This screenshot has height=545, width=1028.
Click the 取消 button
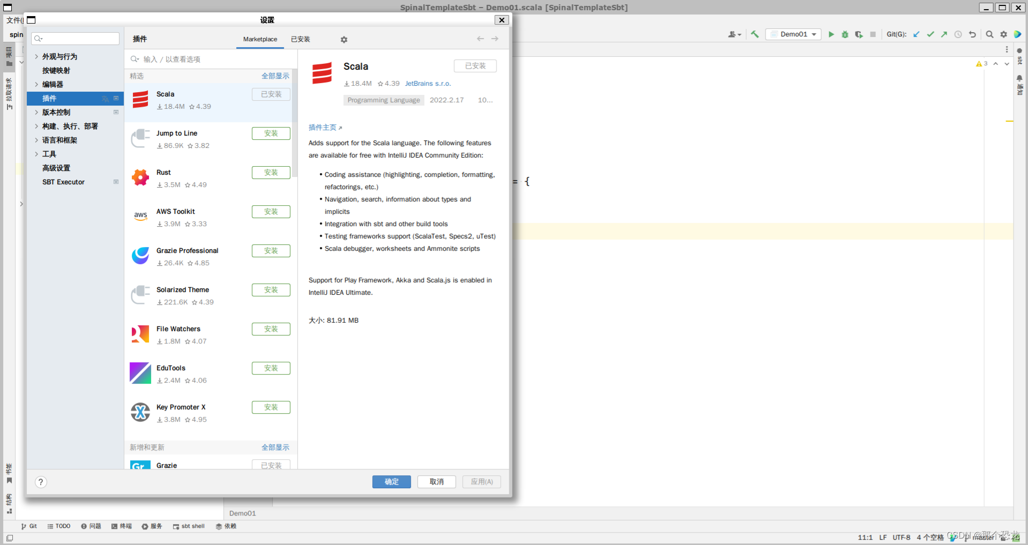pos(437,482)
